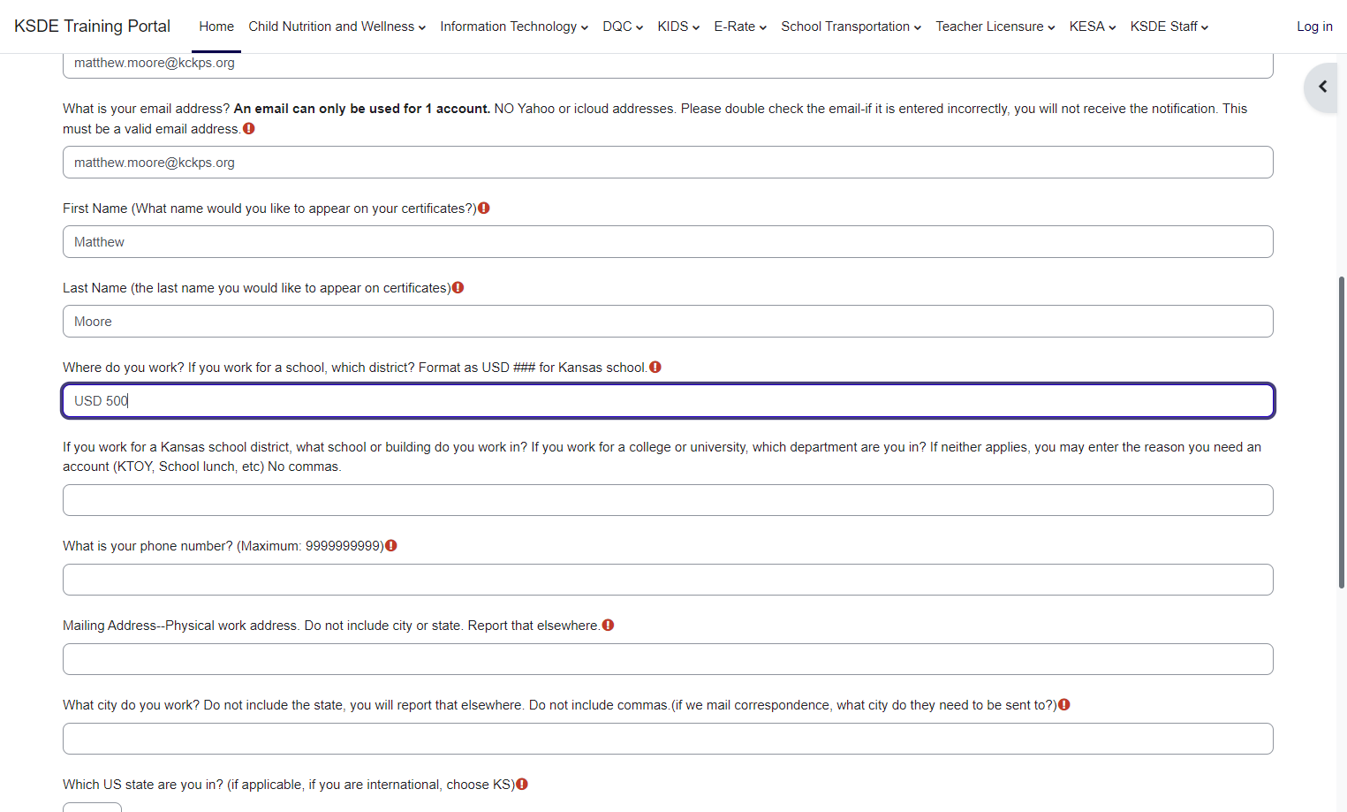Go to the Home tab

(x=216, y=27)
